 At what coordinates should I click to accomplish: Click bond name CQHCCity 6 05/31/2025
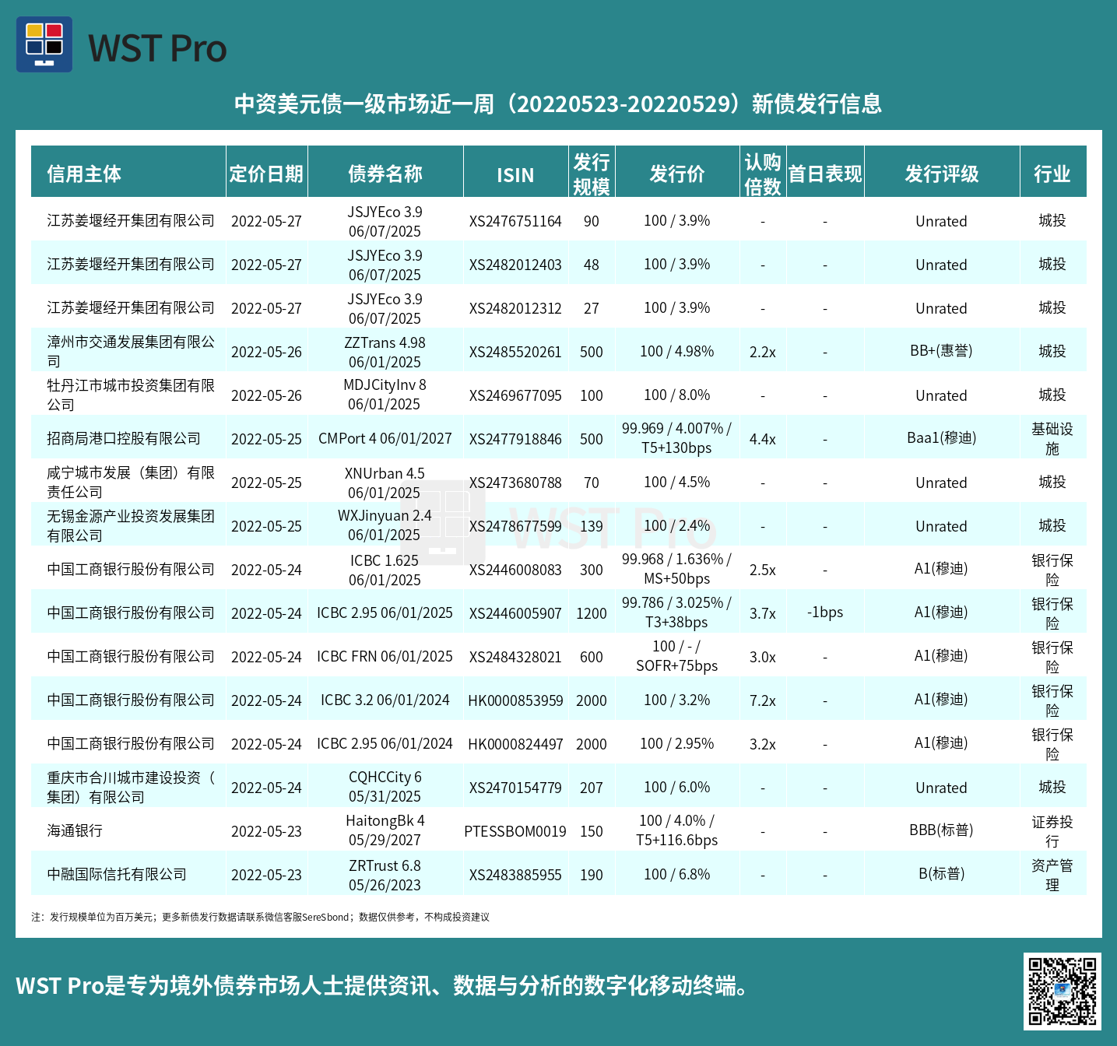coord(385,787)
